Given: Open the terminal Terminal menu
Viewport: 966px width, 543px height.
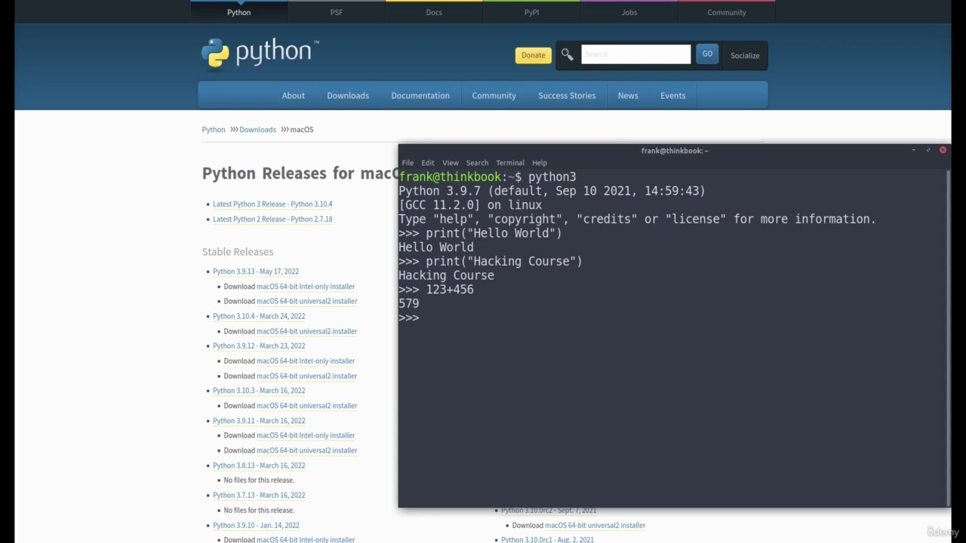Looking at the screenshot, I should tap(510, 163).
